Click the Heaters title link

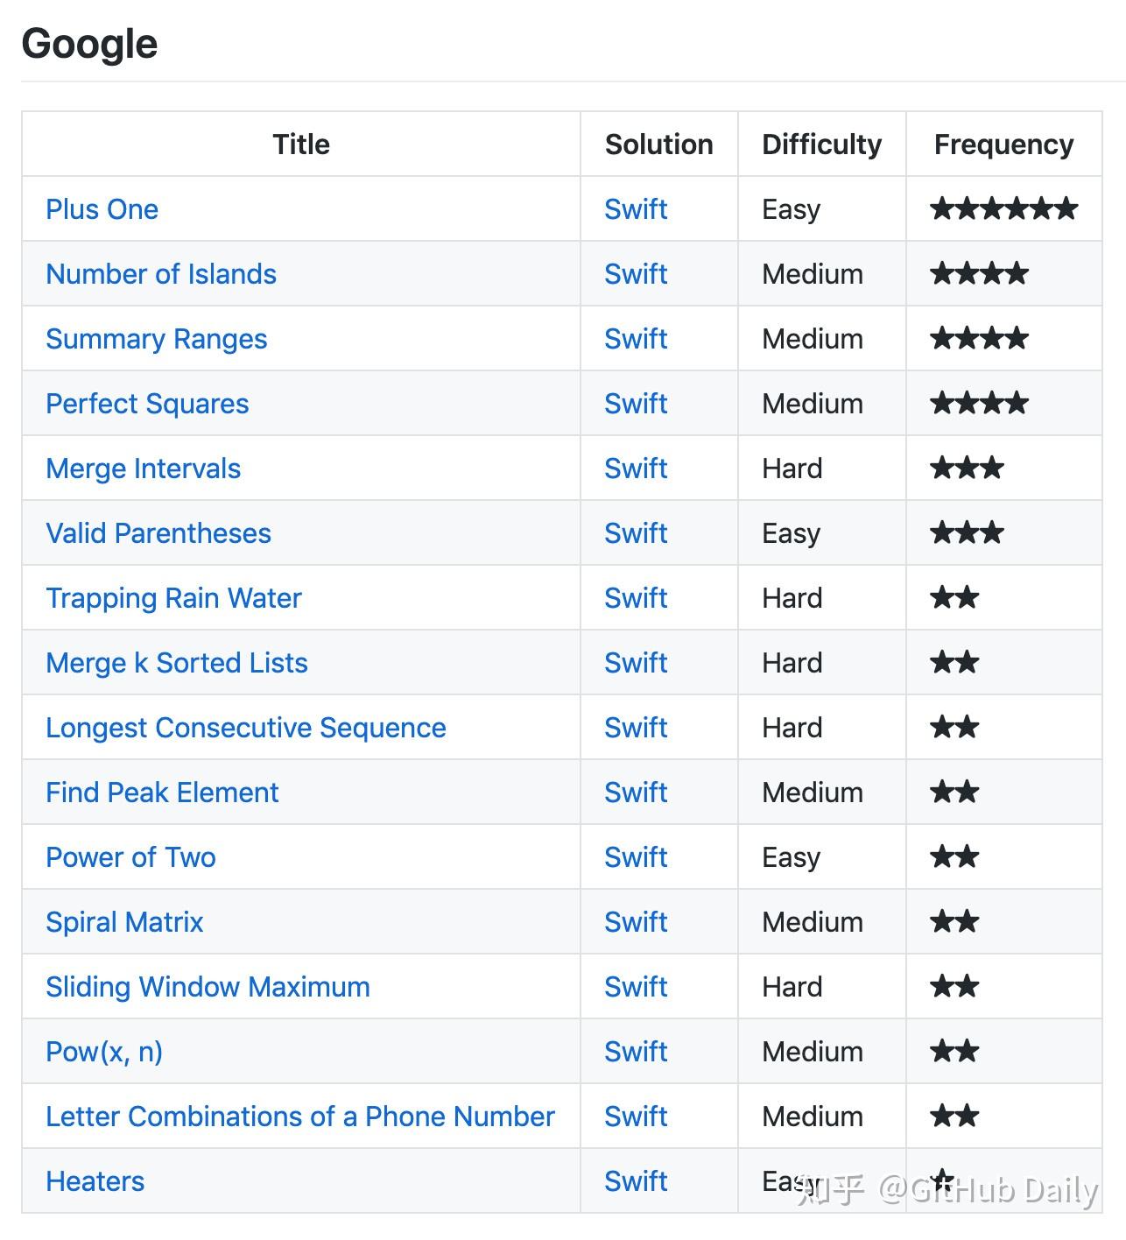pos(95,1181)
